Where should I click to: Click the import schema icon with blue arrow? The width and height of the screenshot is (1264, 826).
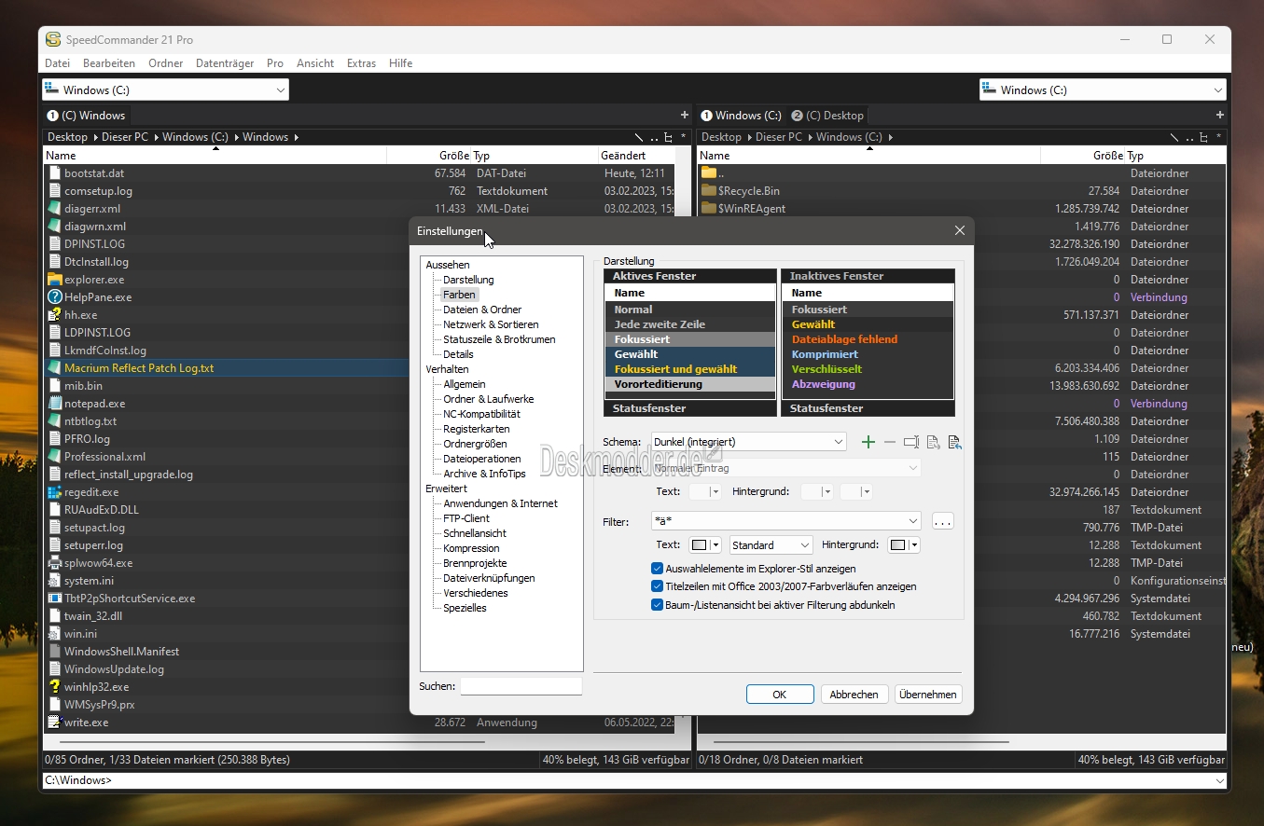point(954,442)
